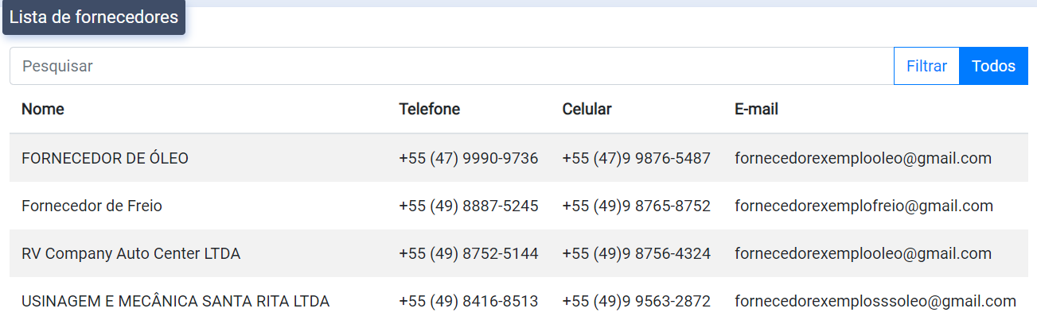The height and width of the screenshot is (320, 1037).
Task: Click the fornecedorexemplofreio@gmail.com email
Action: point(864,206)
